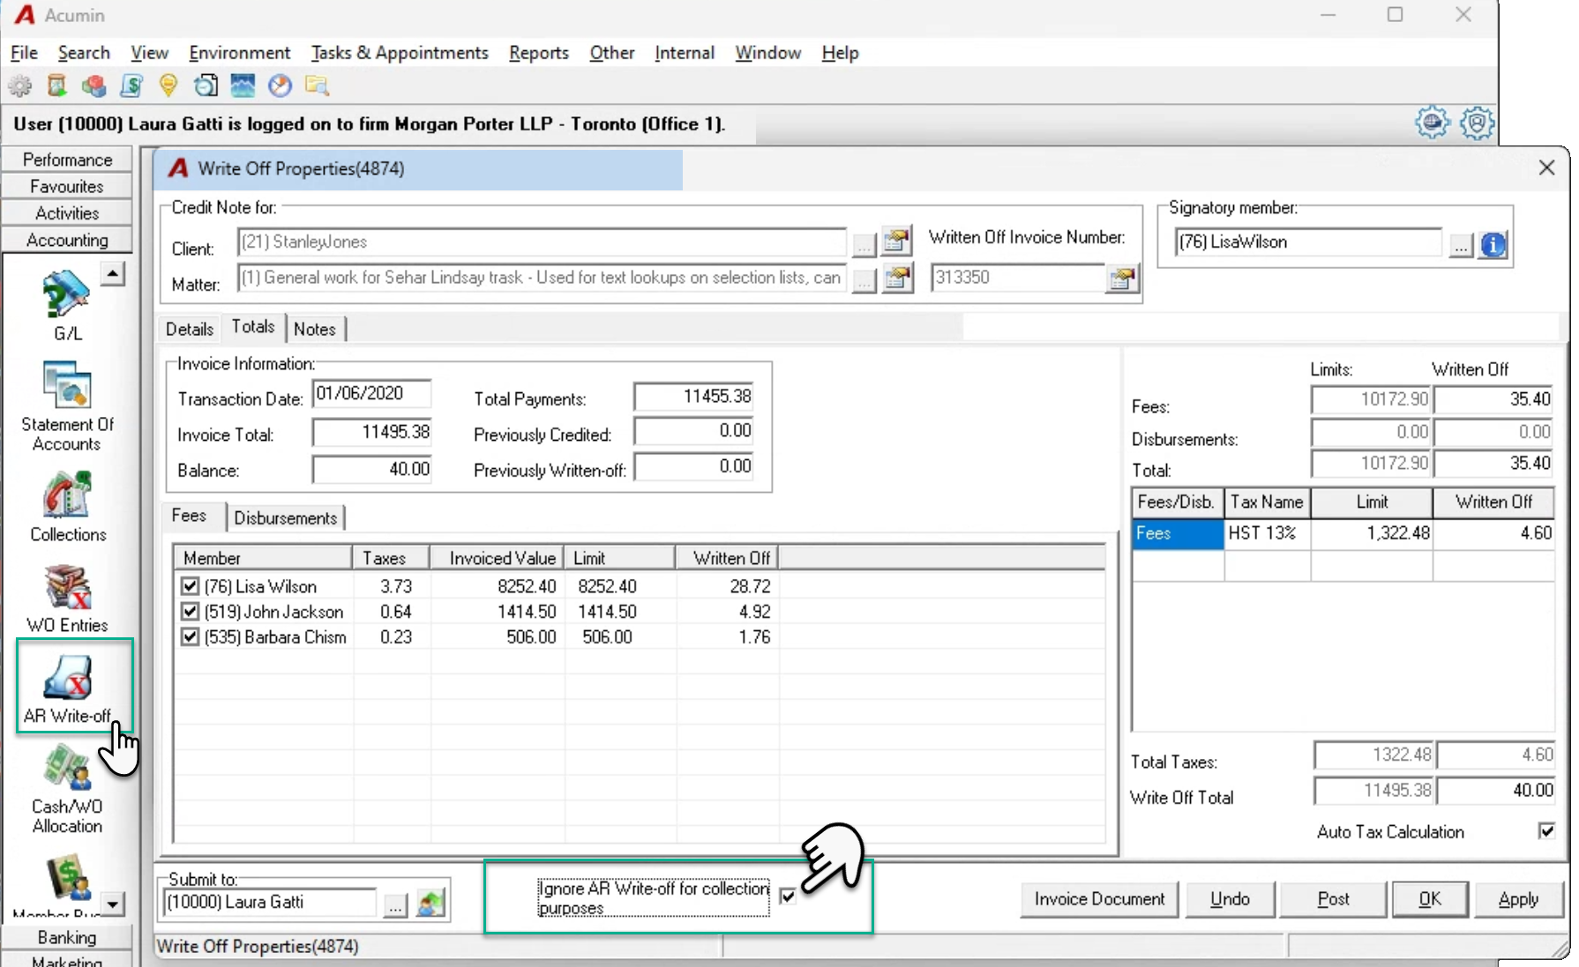
Task: Click the Submit to user icon
Action: [430, 904]
